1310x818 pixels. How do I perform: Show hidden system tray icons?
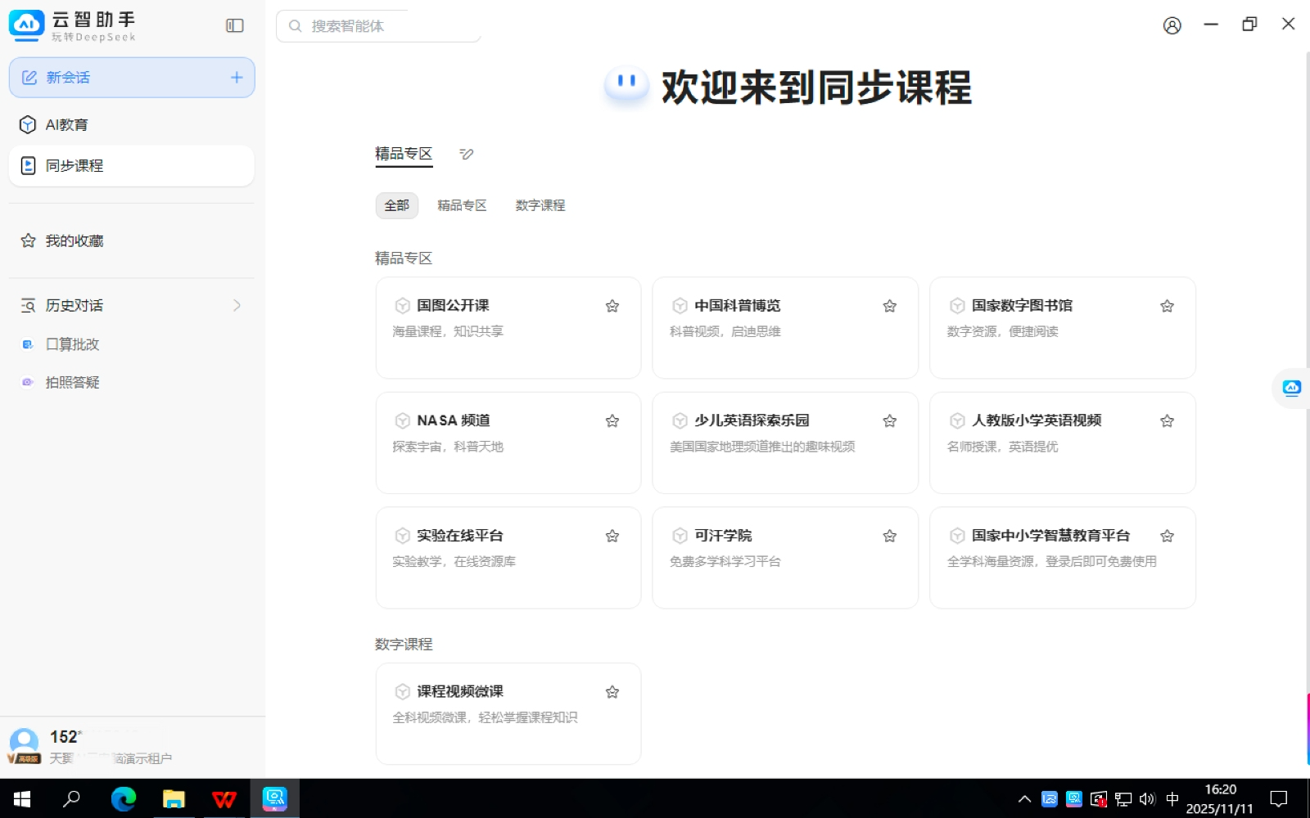pyautogui.click(x=1024, y=799)
